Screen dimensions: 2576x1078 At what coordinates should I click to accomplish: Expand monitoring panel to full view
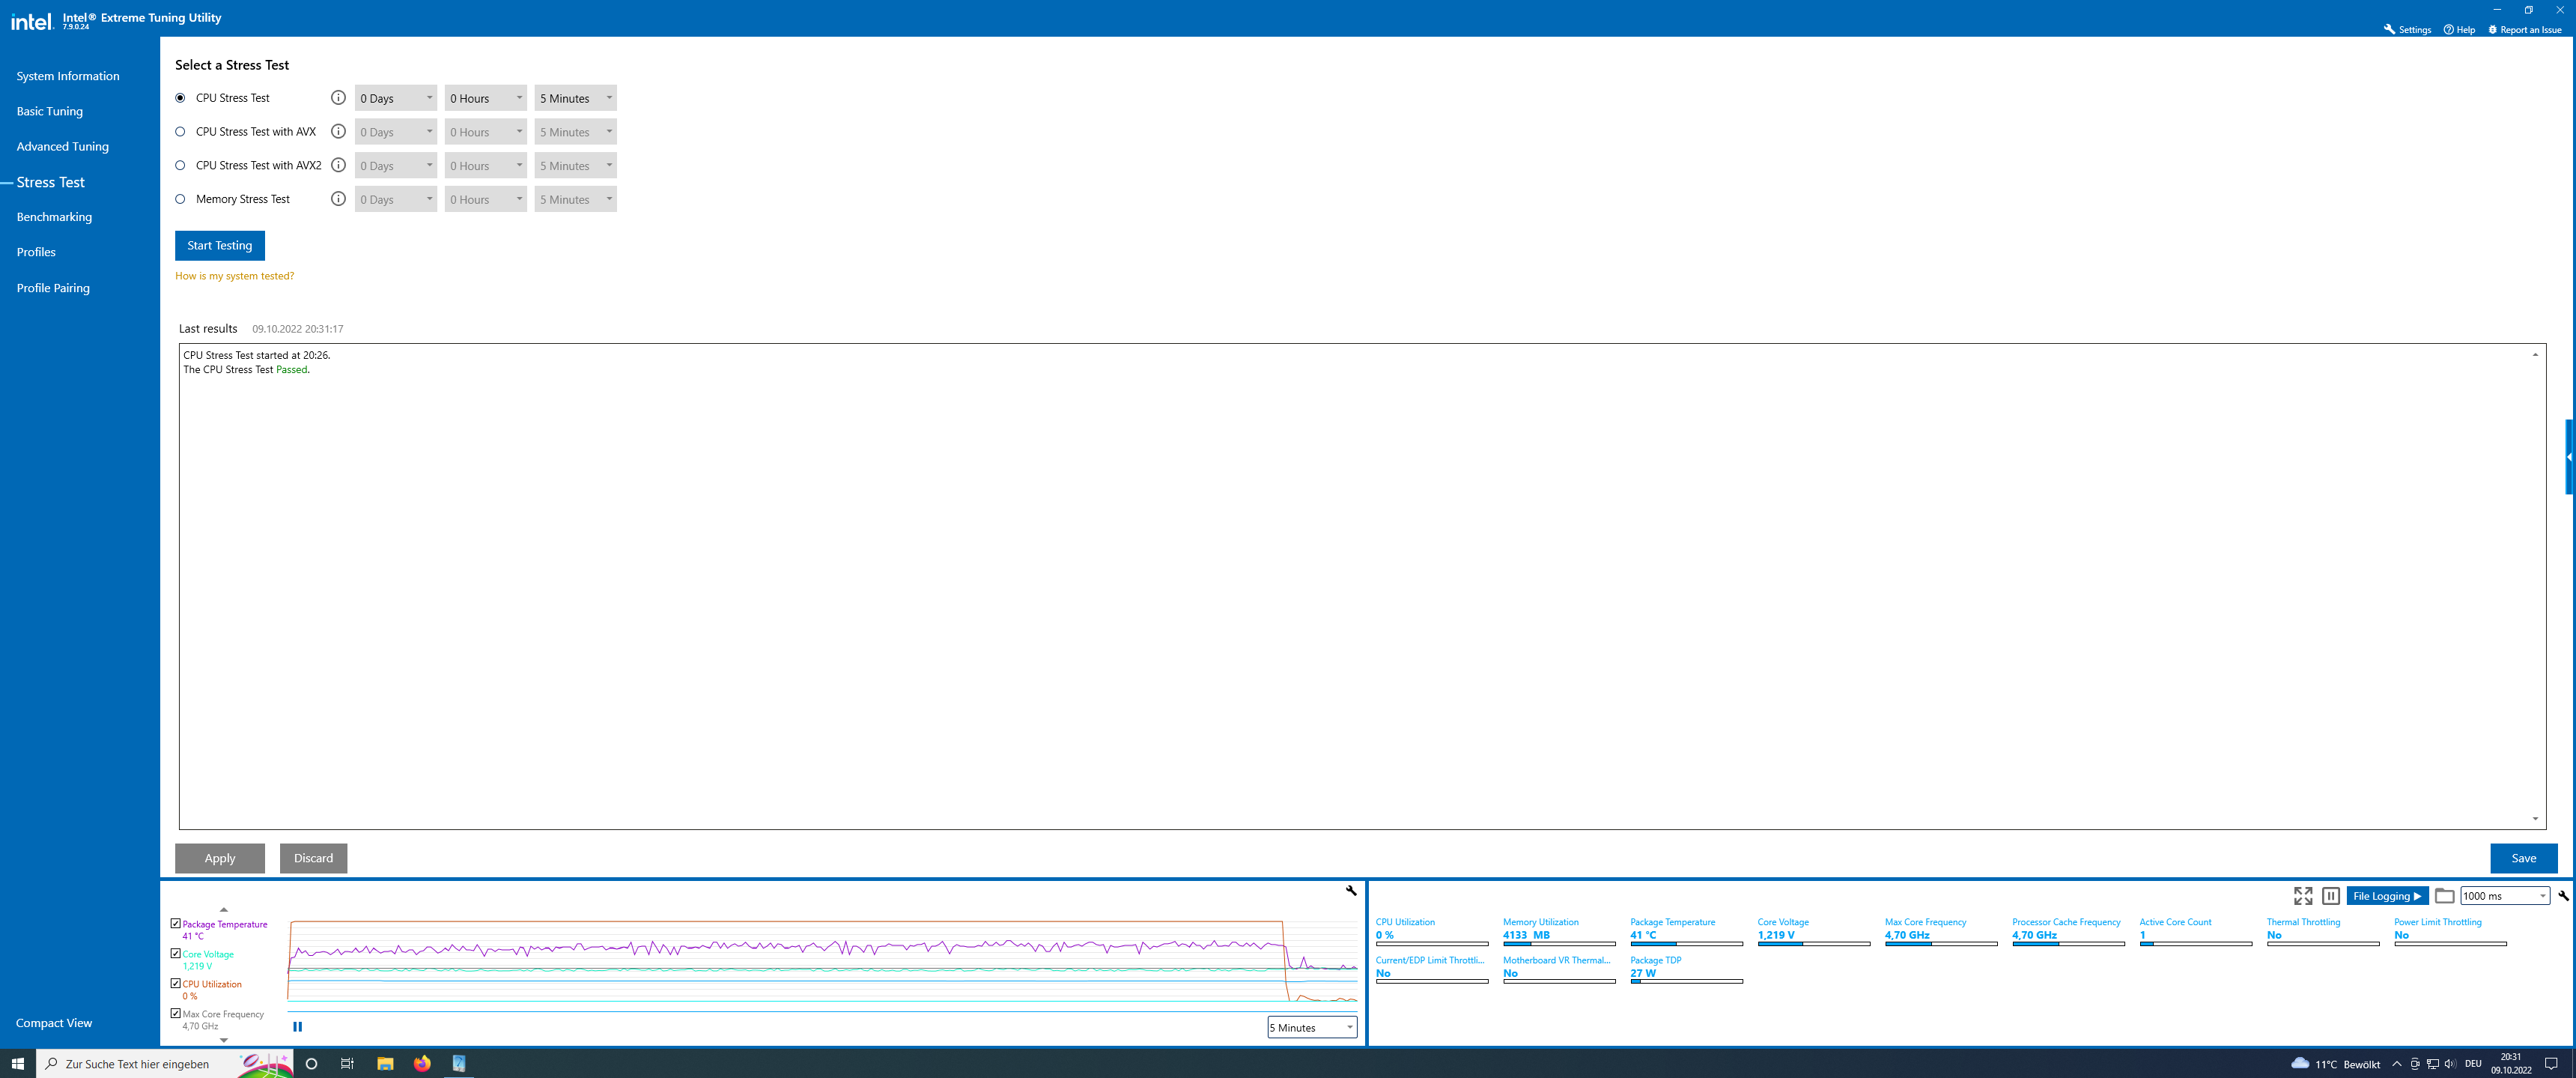tap(2303, 896)
